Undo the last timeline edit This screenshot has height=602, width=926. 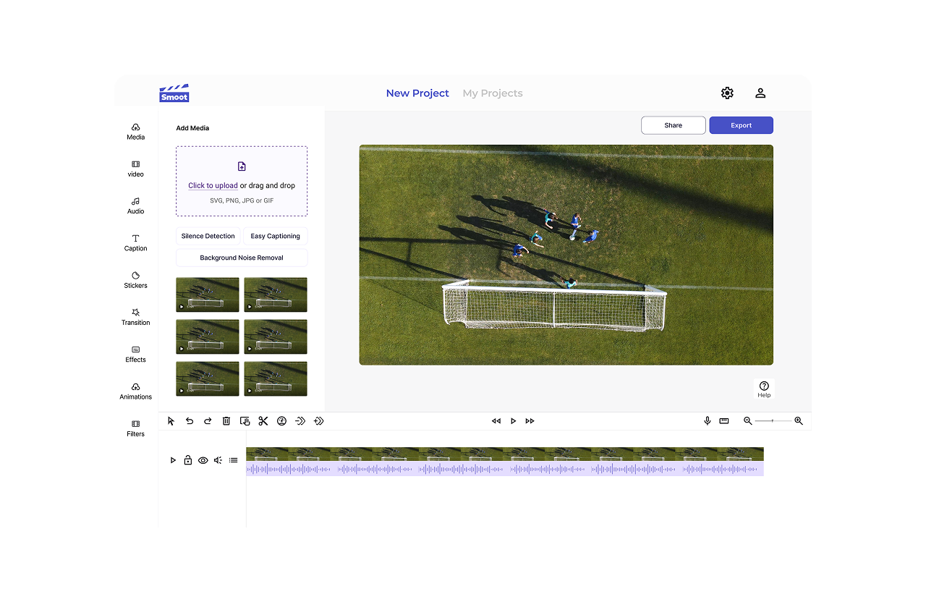[190, 421]
